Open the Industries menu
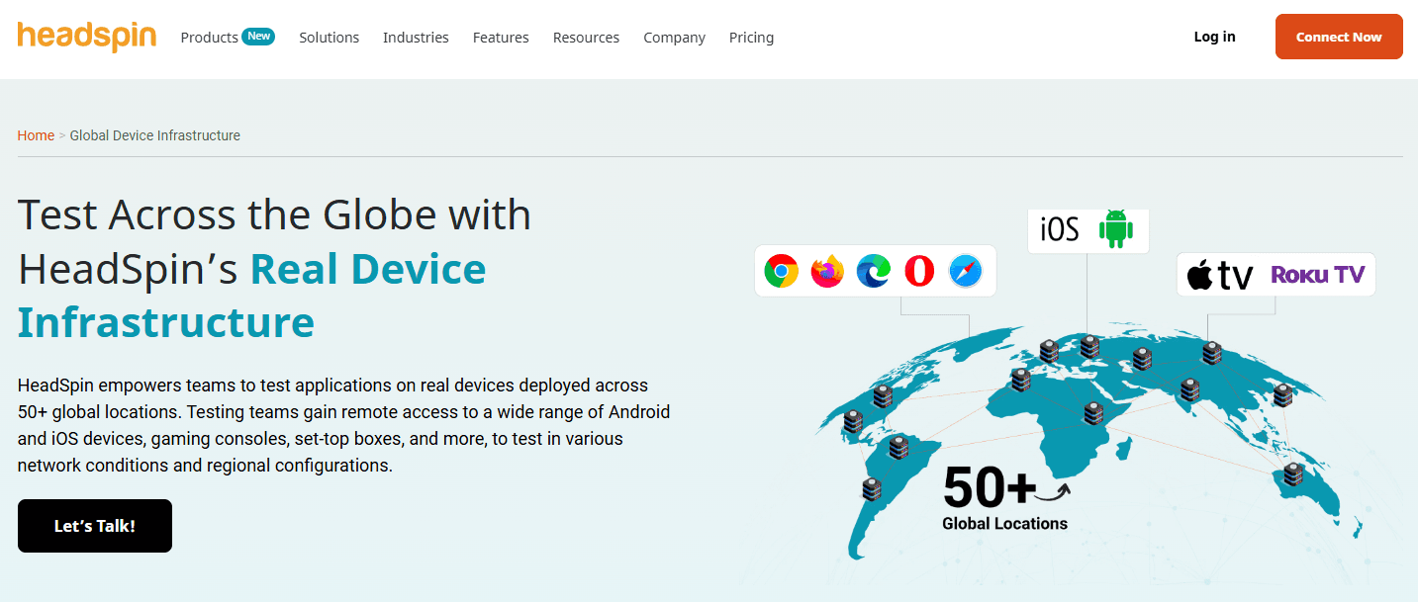The height and width of the screenshot is (602, 1418). pos(416,38)
